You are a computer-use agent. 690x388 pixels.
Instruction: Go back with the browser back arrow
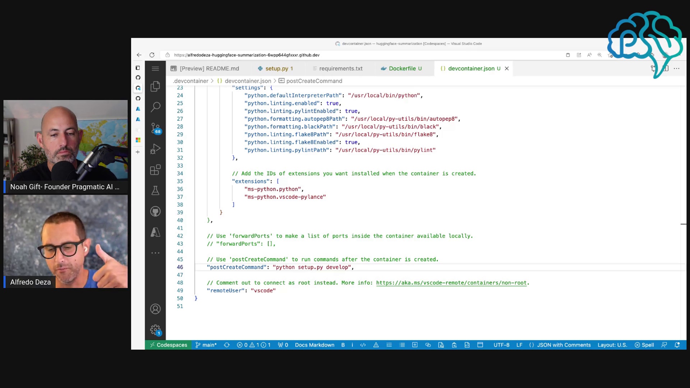139,55
